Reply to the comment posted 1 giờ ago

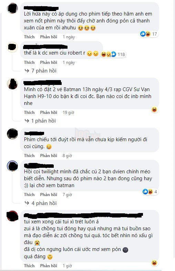click(x=49, y=266)
